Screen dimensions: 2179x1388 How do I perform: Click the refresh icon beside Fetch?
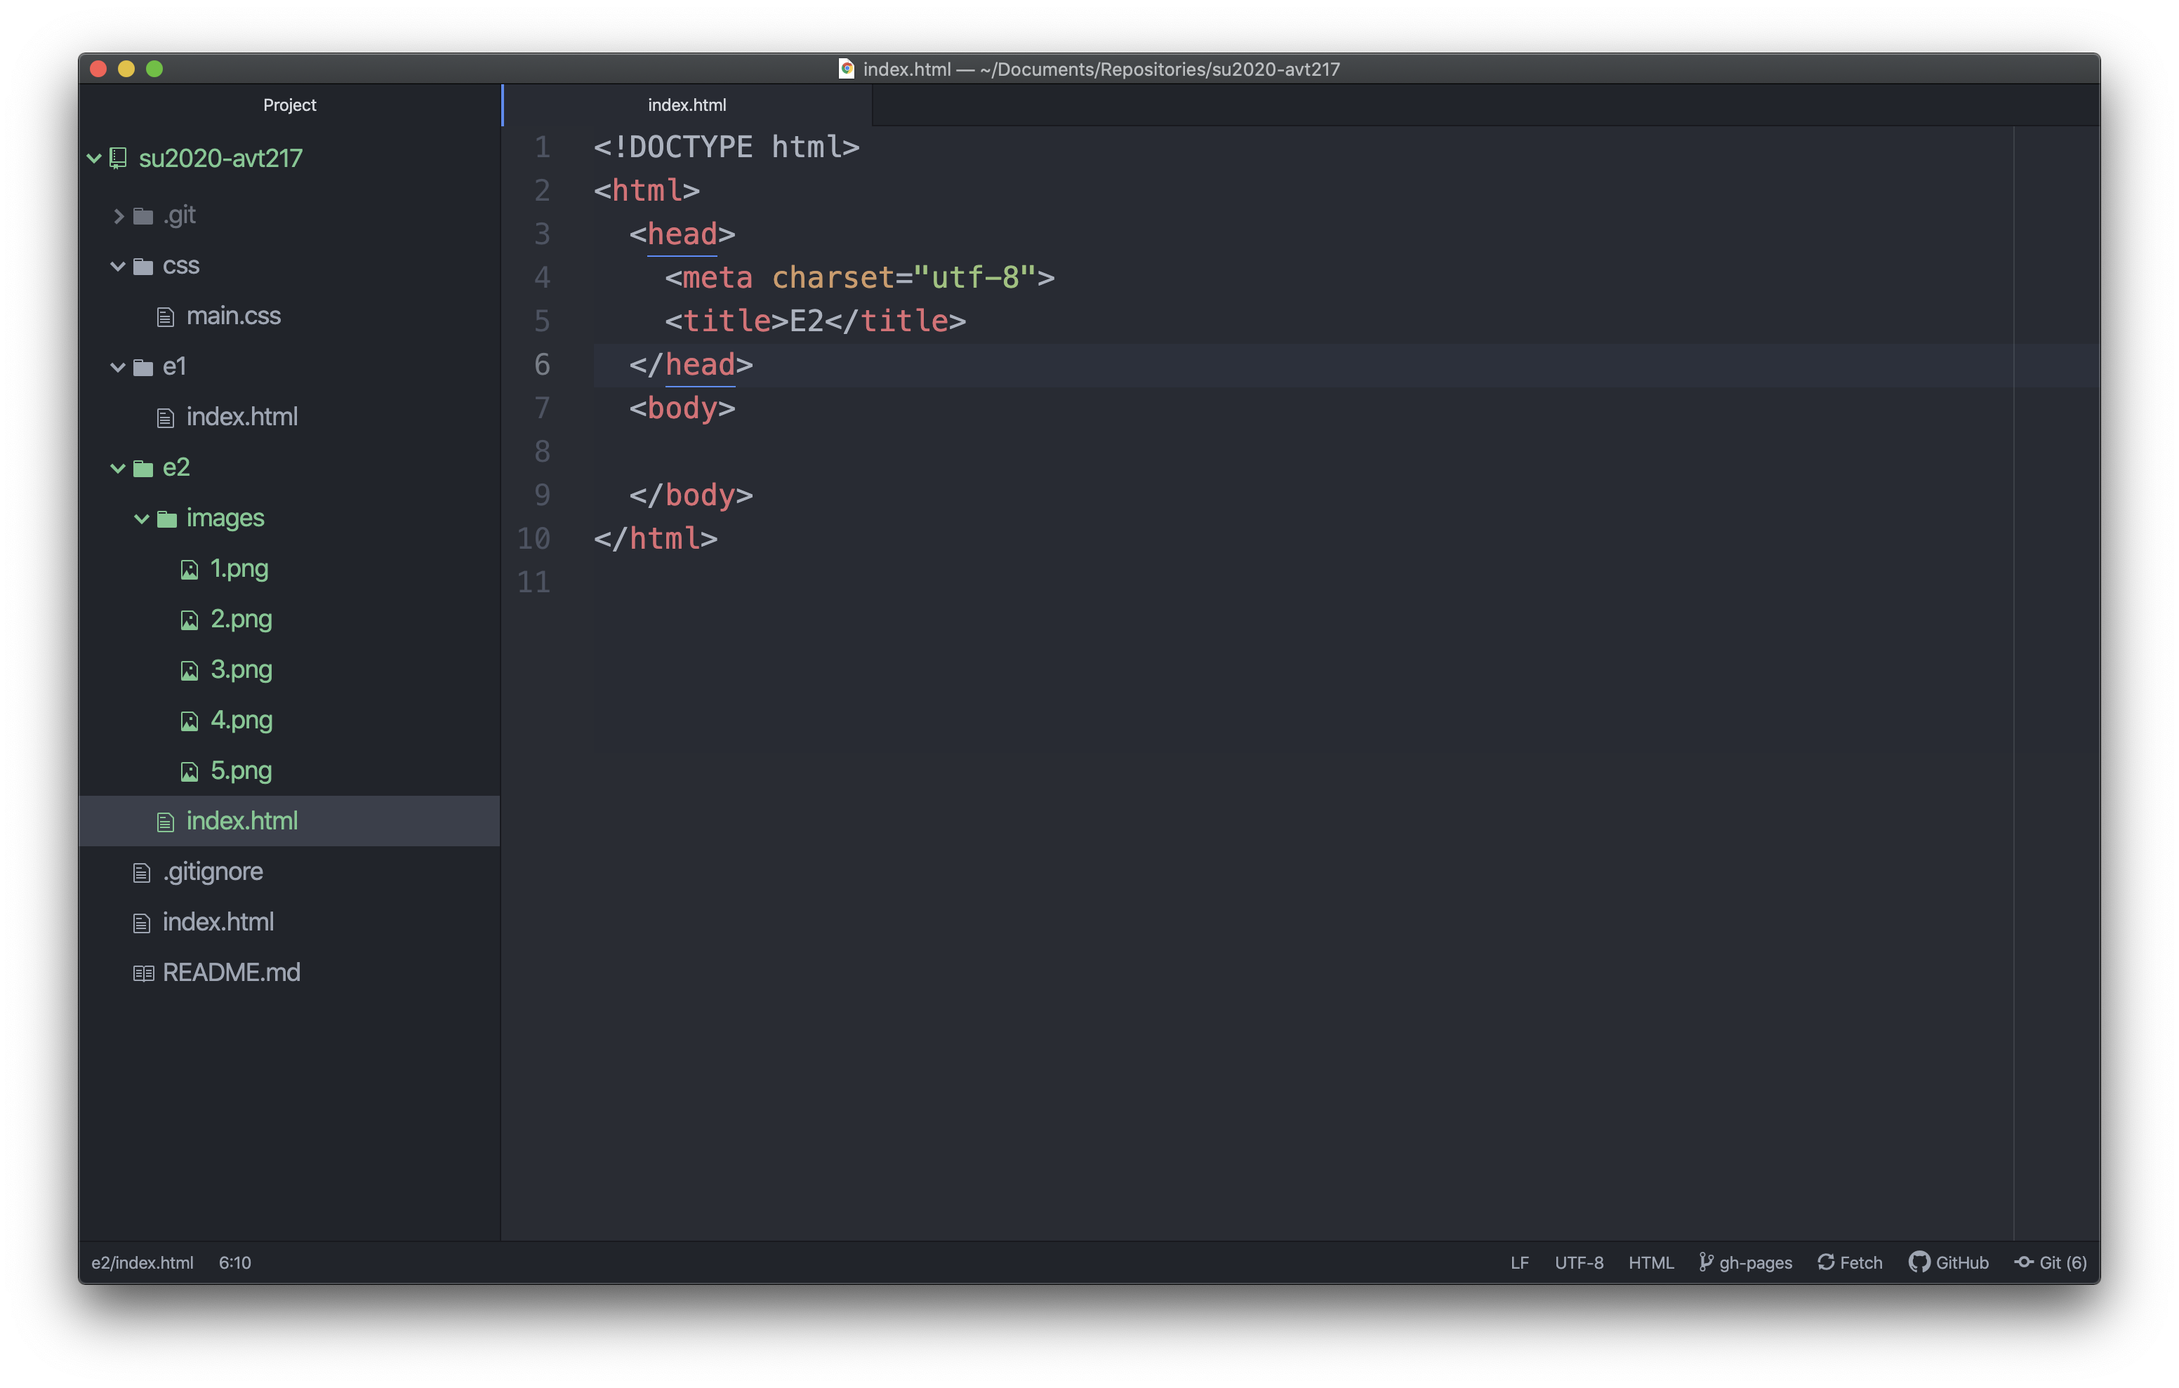click(1826, 1262)
